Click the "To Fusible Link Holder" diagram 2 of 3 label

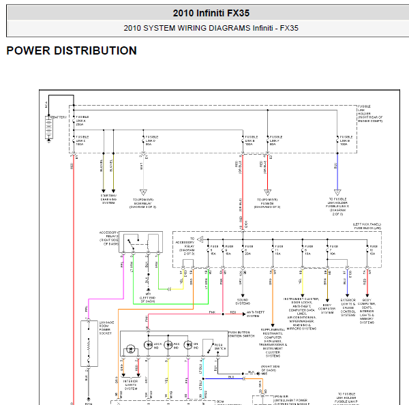(x=337, y=207)
